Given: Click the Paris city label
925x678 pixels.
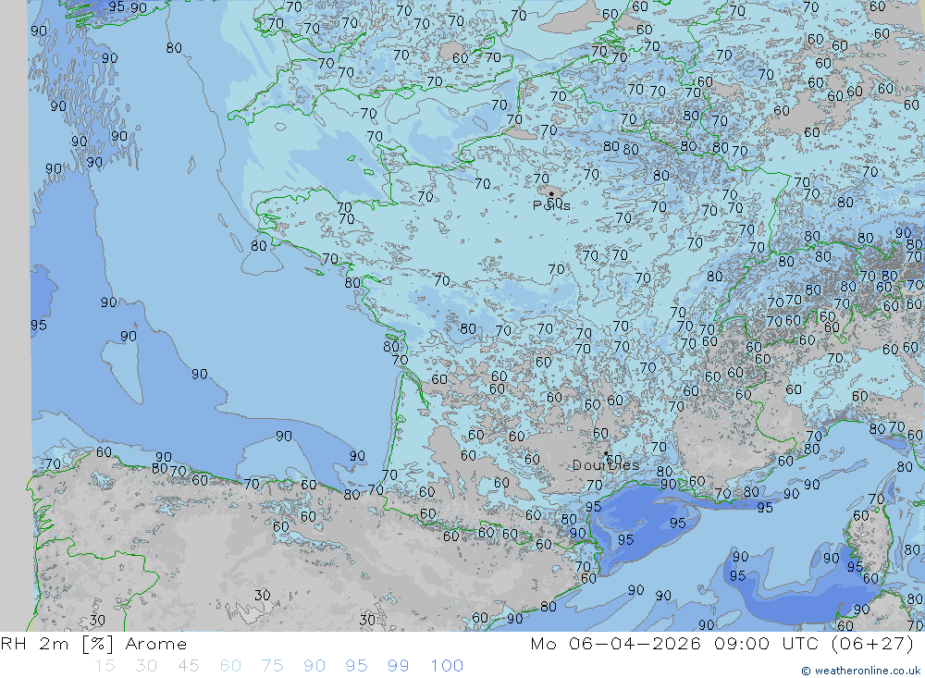Looking at the screenshot, I should 551,205.
